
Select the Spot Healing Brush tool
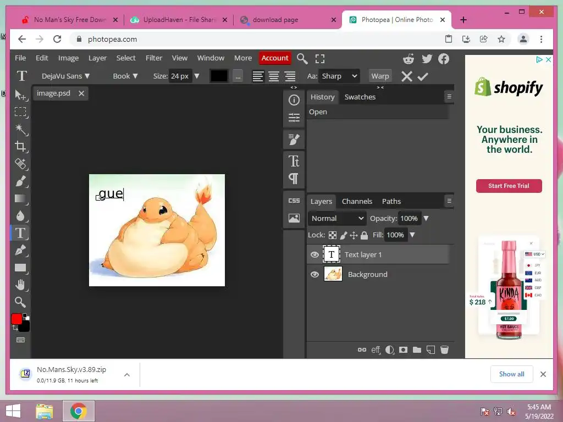pyautogui.click(x=20, y=164)
